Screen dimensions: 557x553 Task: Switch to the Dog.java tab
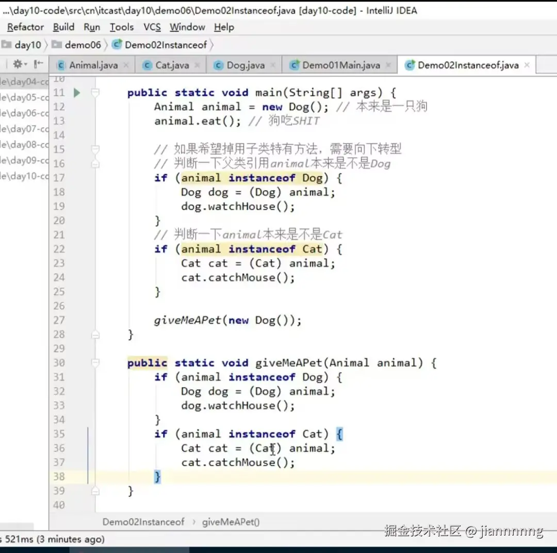pos(245,65)
